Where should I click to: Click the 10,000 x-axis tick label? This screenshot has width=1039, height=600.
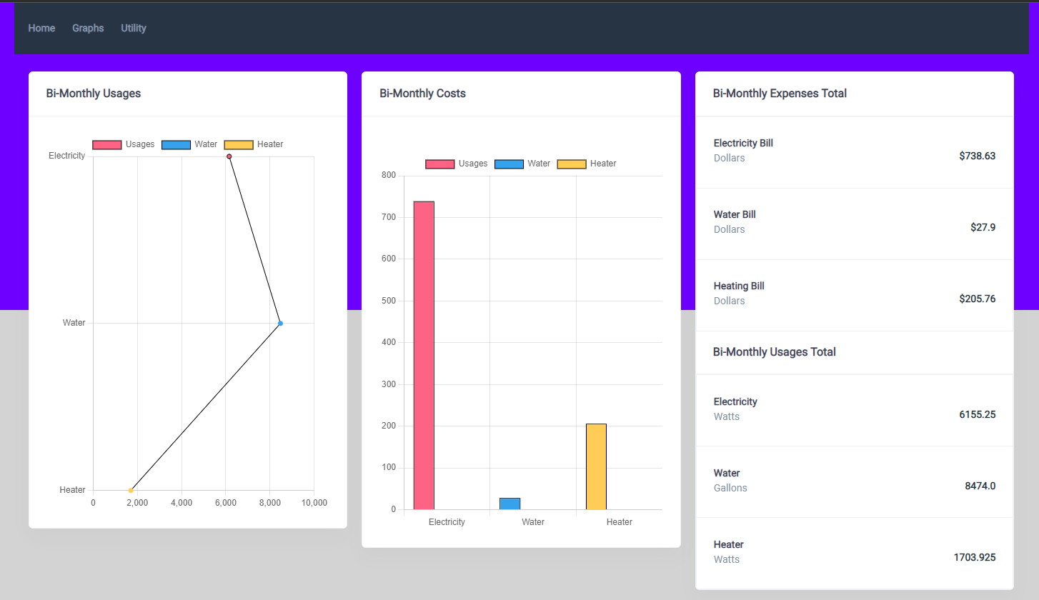[x=314, y=503]
